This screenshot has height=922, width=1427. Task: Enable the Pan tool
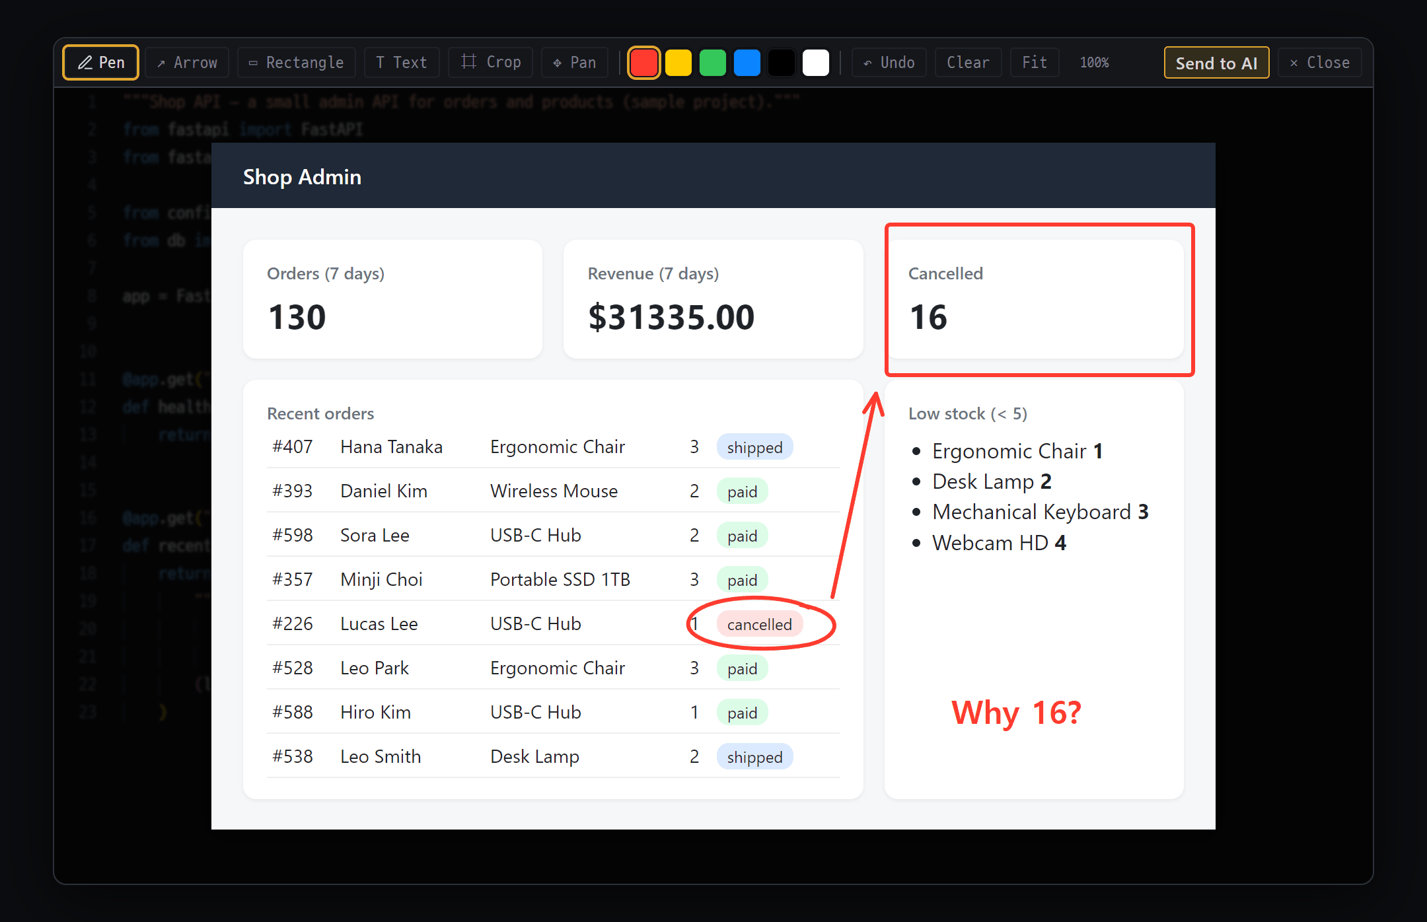575,63
